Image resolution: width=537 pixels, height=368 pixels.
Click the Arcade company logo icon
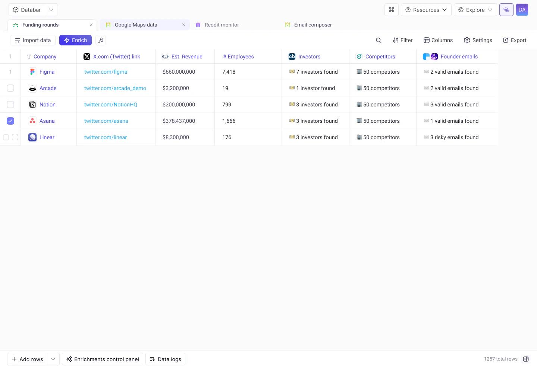click(32, 88)
